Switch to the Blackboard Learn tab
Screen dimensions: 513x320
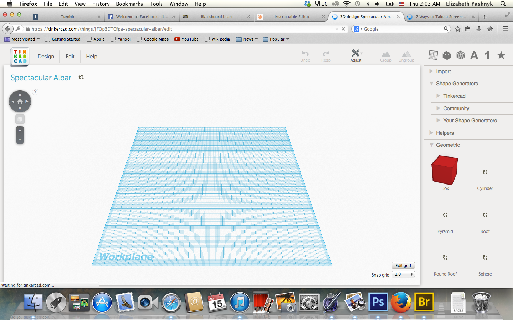tap(217, 16)
